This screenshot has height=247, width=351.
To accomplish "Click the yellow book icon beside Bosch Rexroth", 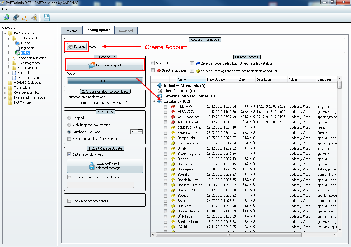I will 173,180.
